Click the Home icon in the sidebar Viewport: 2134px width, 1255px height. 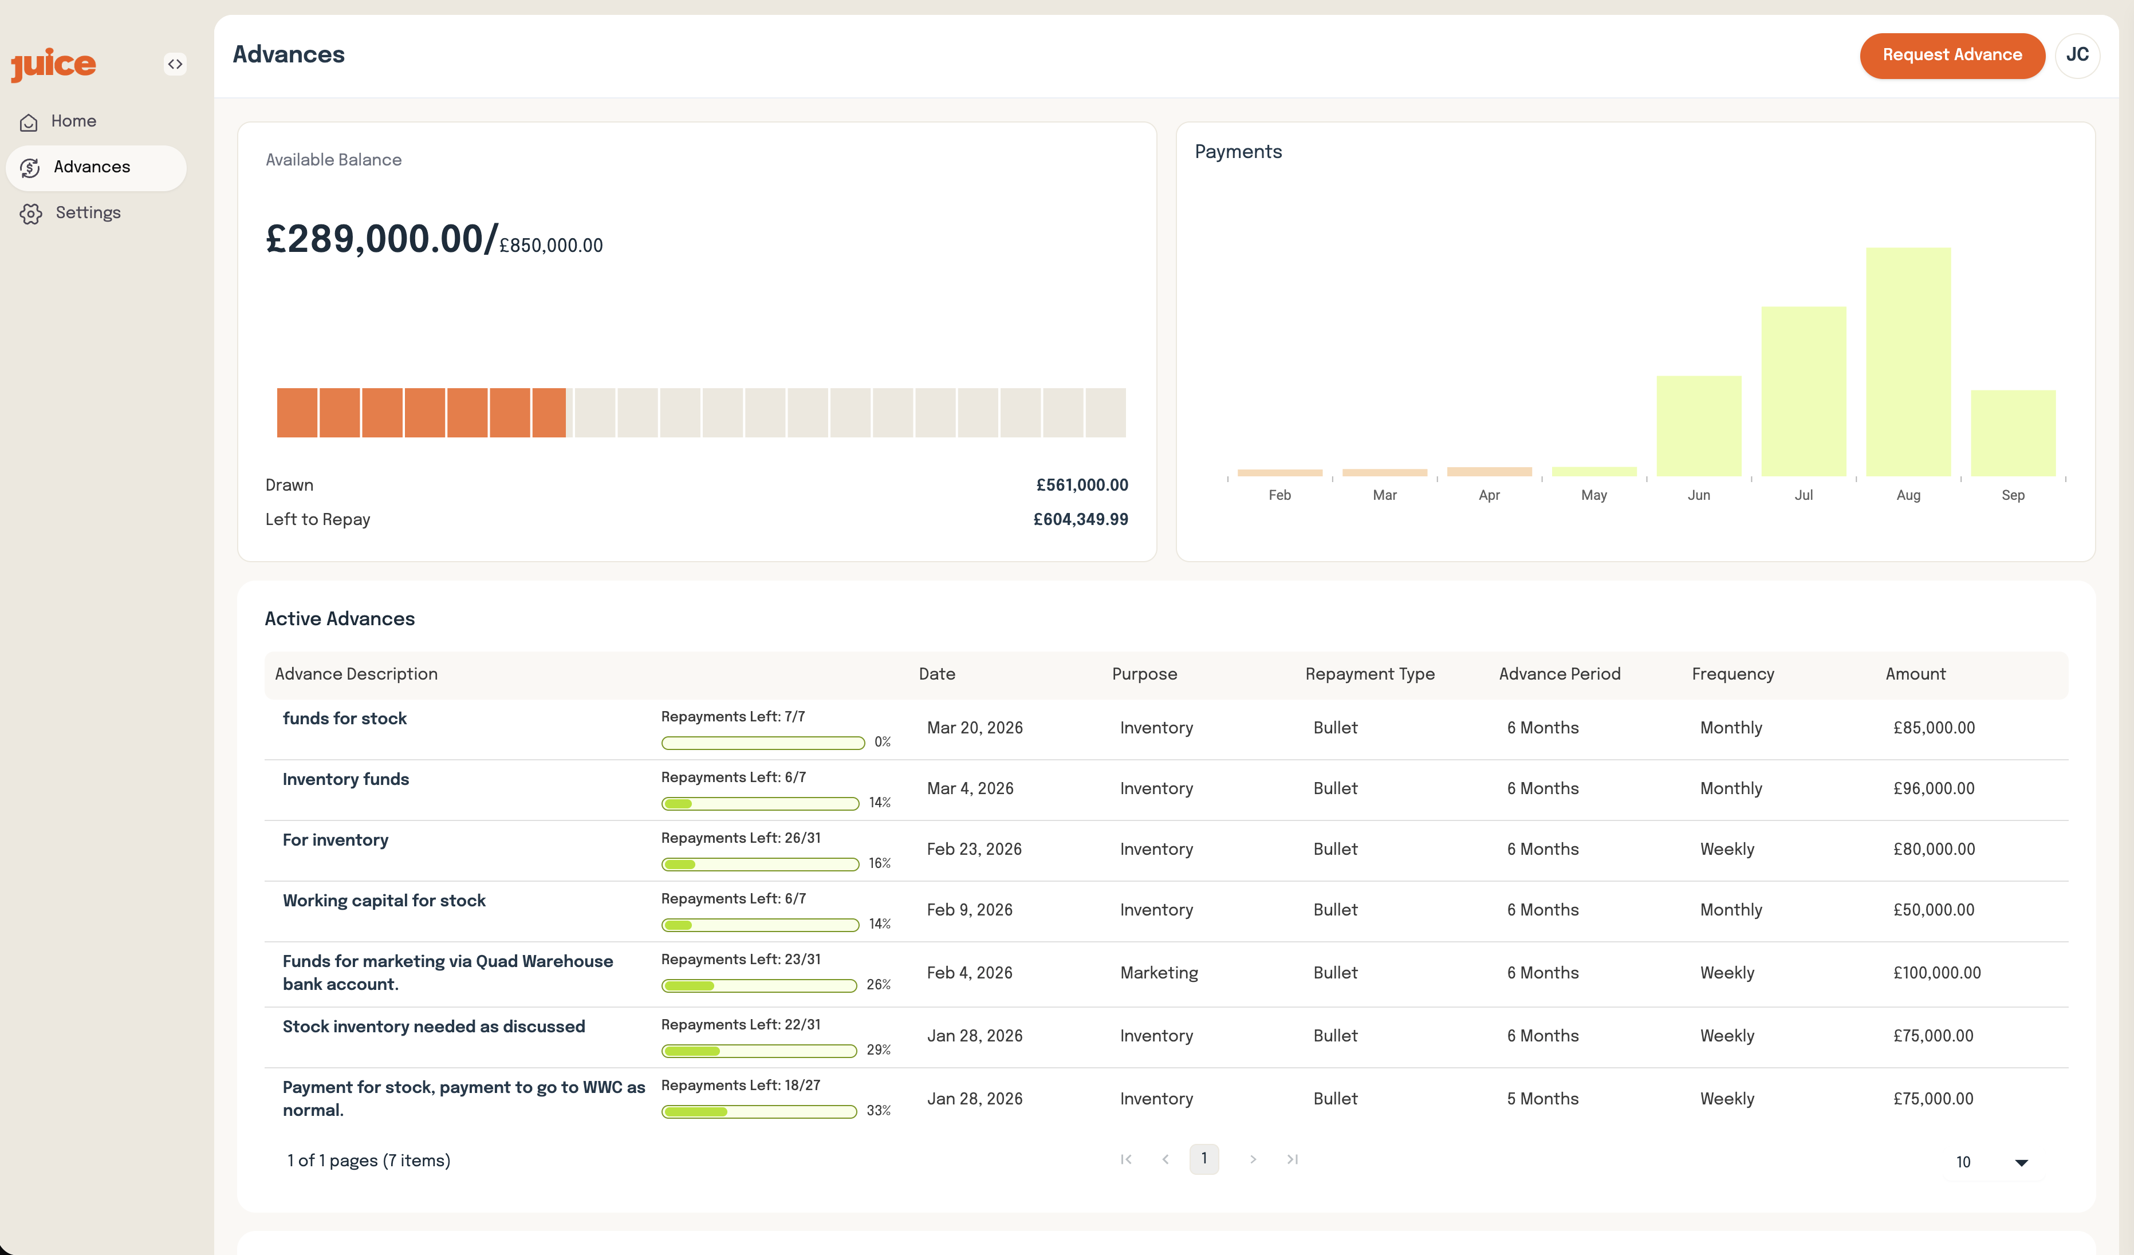point(30,121)
